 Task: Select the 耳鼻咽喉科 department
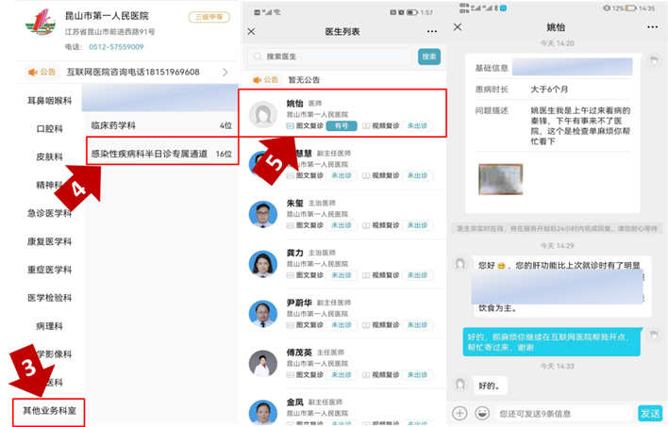click(49, 101)
